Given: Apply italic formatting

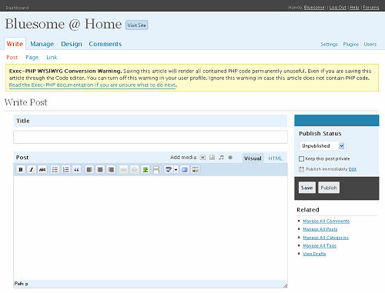Looking at the screenshot, I should [32, 170].
